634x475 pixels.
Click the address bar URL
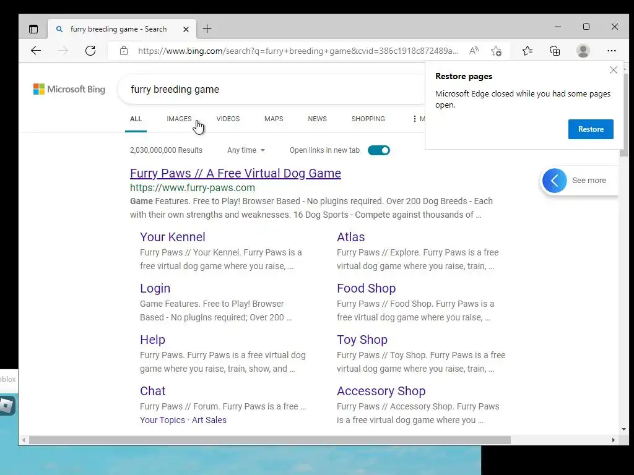point(298,51)
